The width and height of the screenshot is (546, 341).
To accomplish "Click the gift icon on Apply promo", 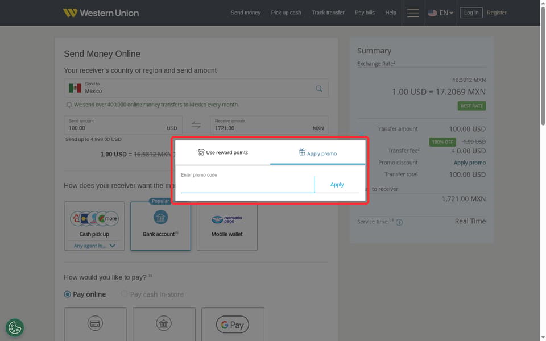I will click(302, 152).
